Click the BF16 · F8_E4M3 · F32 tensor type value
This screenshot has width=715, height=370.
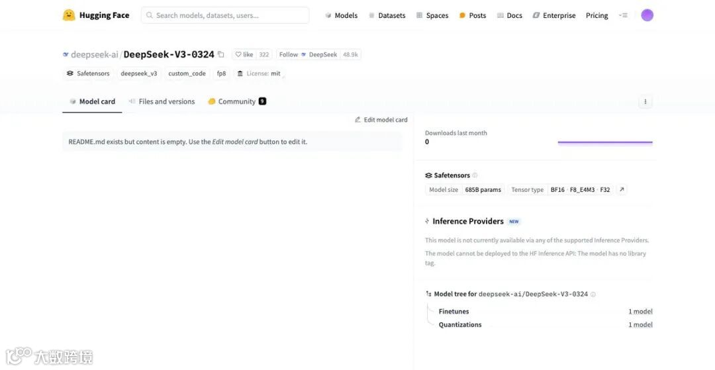(580, 190)
